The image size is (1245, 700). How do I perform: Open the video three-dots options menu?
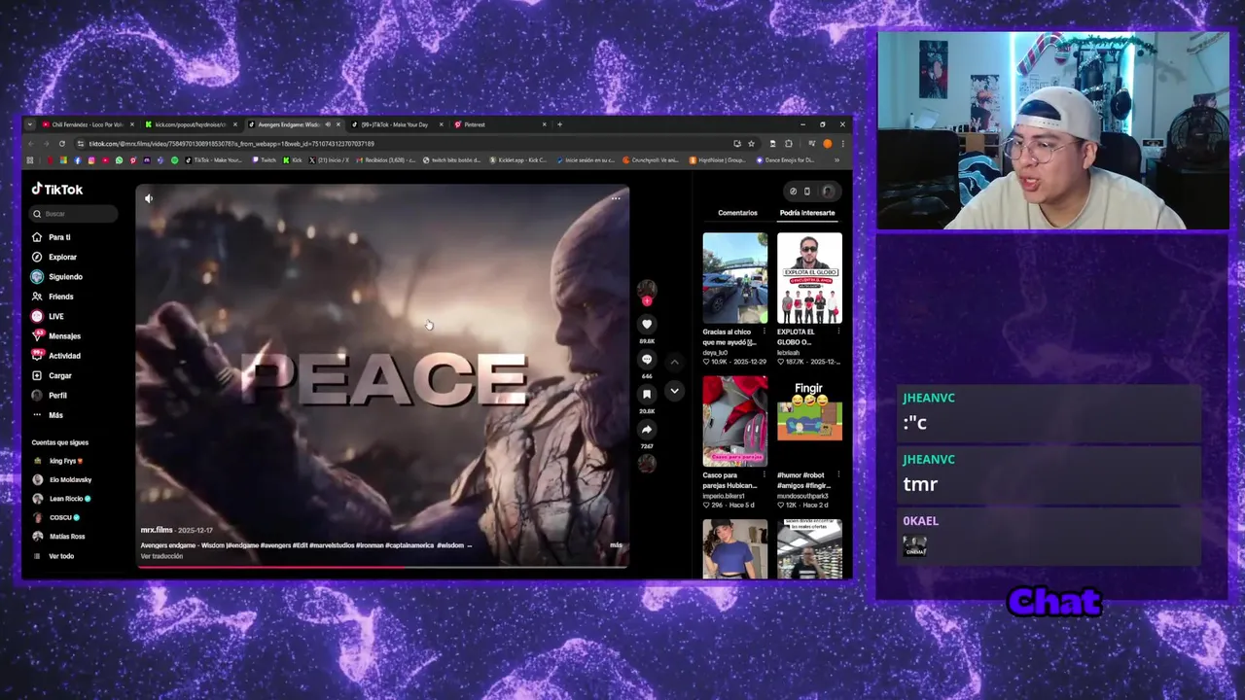coord(616,198)
